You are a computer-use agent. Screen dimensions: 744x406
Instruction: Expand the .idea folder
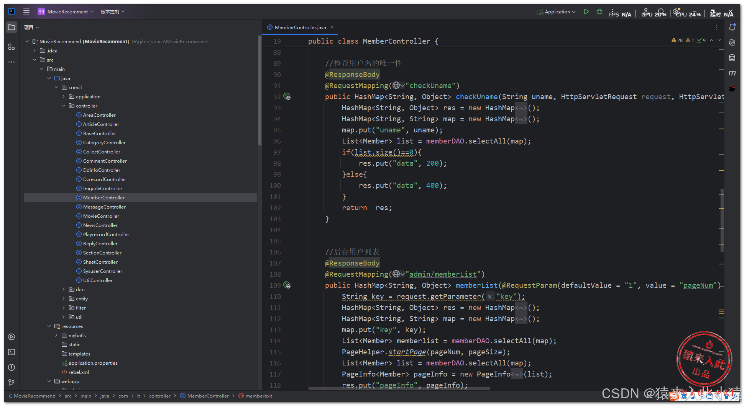coord(34,51)
